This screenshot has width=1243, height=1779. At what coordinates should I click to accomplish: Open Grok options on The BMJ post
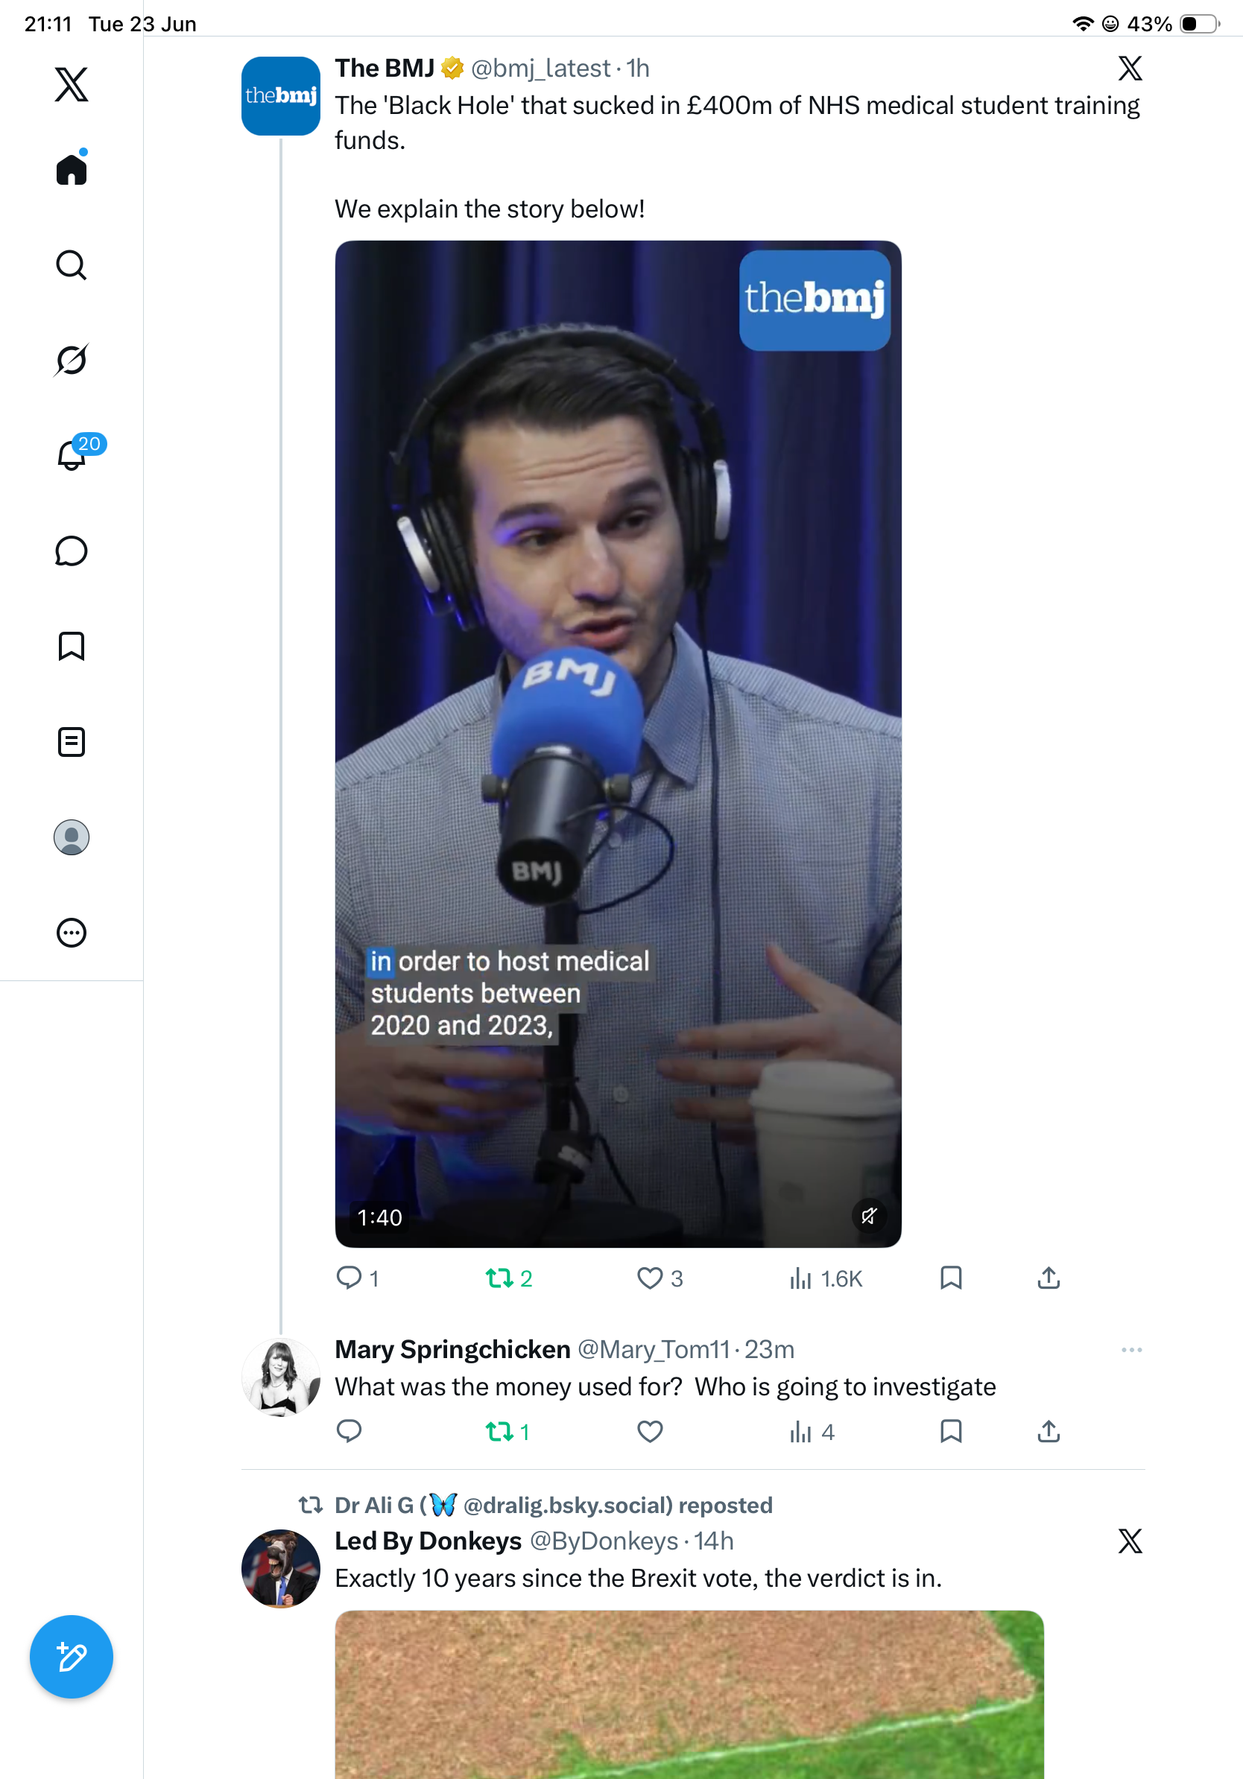click(x=1130, y=69)
